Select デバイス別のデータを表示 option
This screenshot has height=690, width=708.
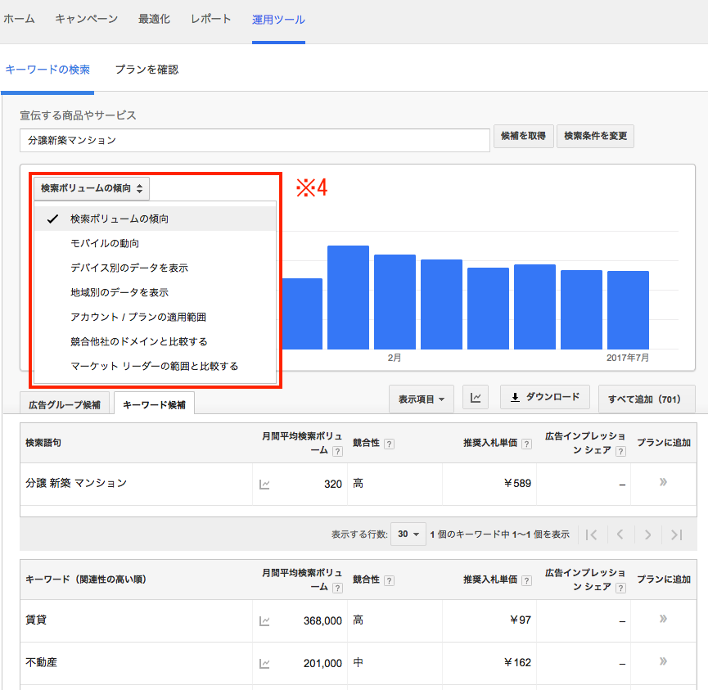click(x=155, y=268)
